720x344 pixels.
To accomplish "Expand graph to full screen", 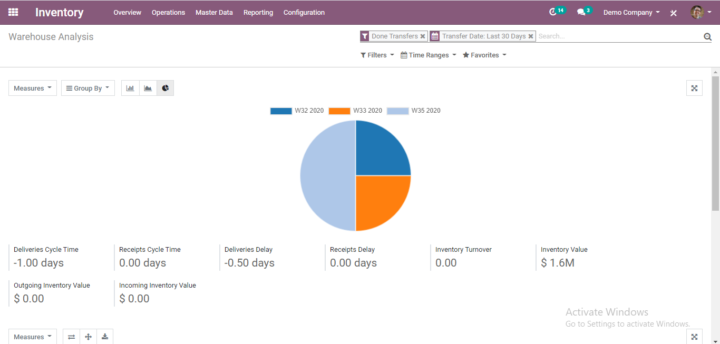I will [694, 88].
